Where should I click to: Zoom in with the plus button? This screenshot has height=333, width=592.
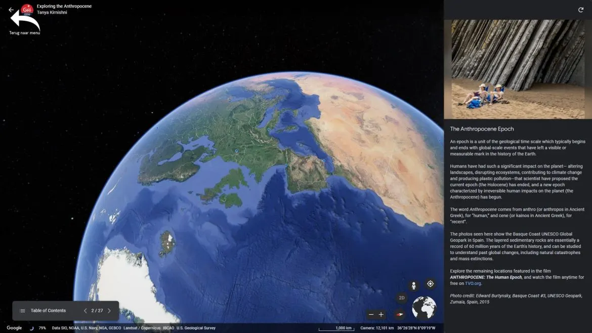click(382, 314)
